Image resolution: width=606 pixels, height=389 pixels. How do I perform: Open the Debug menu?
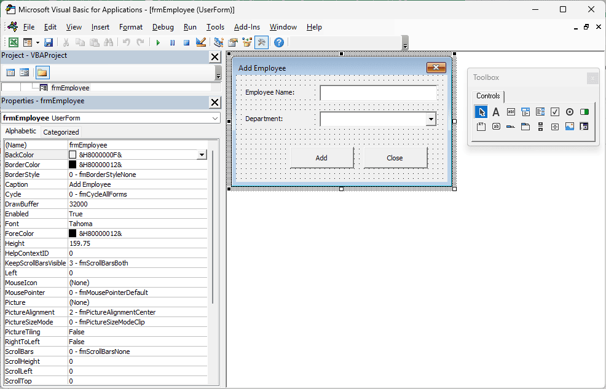(x=163, y=27)
